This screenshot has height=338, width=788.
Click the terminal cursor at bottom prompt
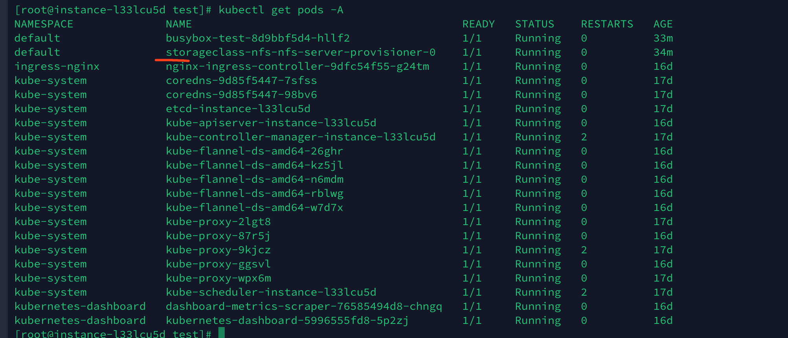point(222,333)
